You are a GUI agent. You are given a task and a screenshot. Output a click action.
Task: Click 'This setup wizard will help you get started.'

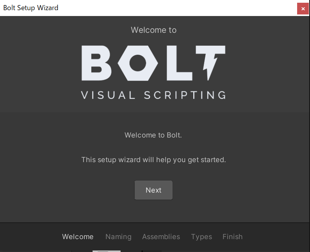coord(153,160)
